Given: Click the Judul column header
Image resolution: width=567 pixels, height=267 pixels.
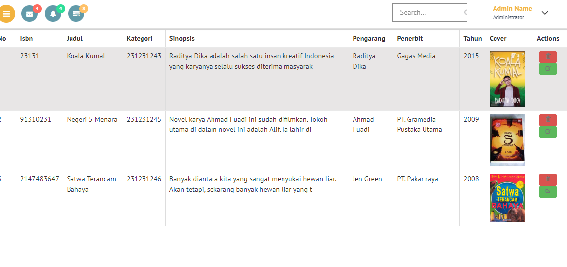Looking at the screenshot, I should pyautogui.click(x=75, y=38).
